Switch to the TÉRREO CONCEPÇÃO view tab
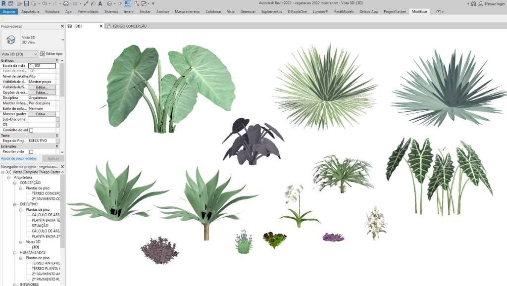Image resolution: width=507 pixels, height=286 pixels. [x=129, y=26]
